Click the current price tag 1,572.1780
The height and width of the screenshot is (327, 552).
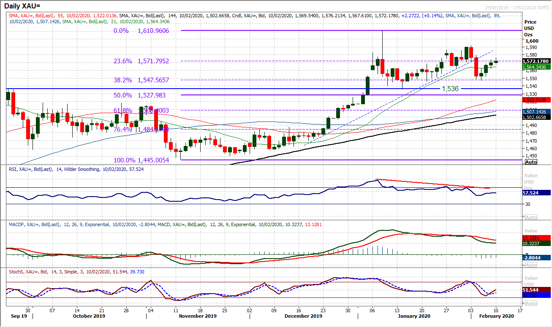536,62
